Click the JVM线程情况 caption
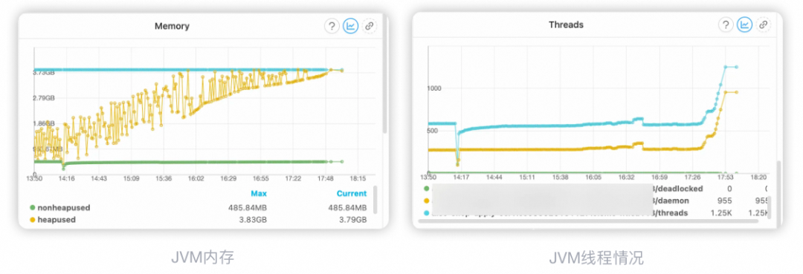Image resolution: width=803 pixels, height=274 pixels. [x=596, y=258]
